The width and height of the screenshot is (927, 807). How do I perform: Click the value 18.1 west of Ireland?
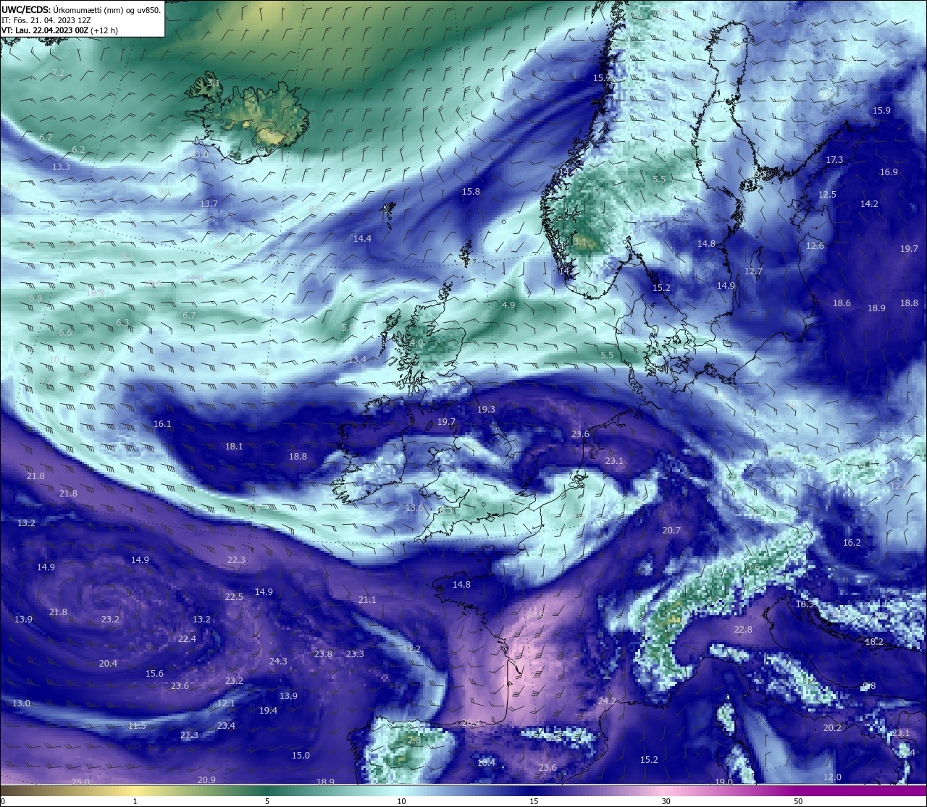tap(234, 447)
